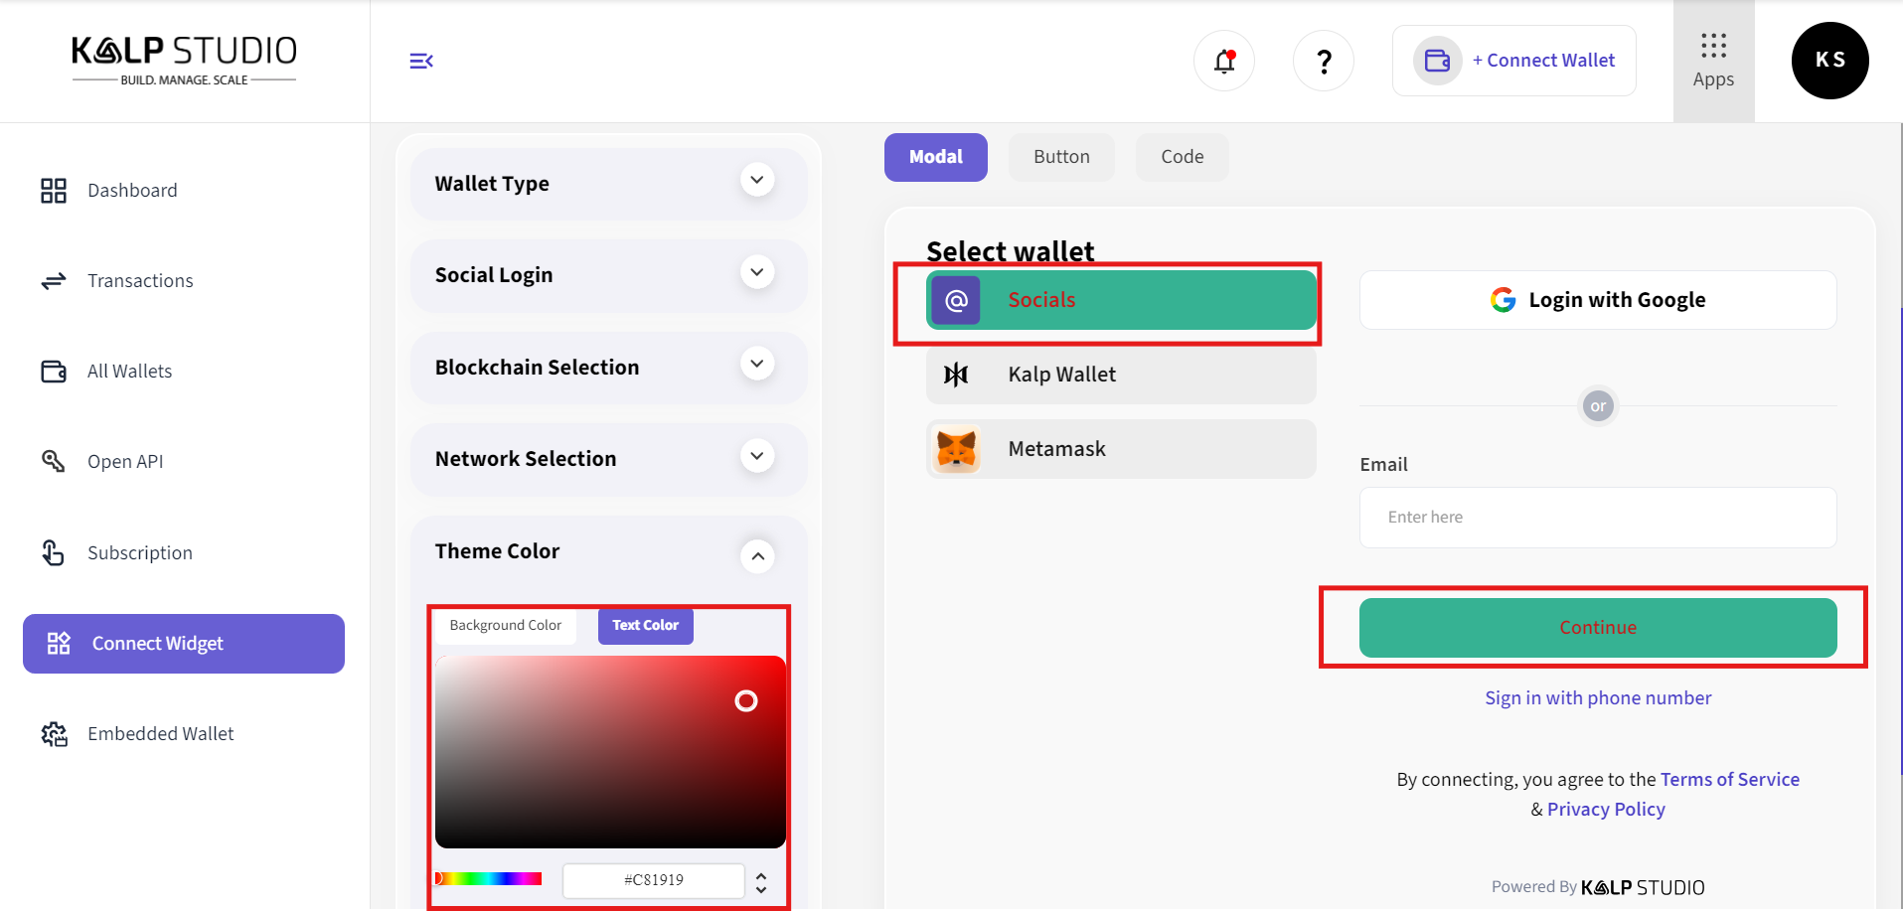
Task: Collapse the Theme Color section
Action: coord(757,555)
